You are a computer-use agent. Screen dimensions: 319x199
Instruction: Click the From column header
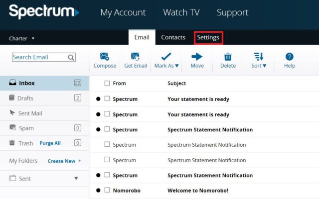click(119, 83)
